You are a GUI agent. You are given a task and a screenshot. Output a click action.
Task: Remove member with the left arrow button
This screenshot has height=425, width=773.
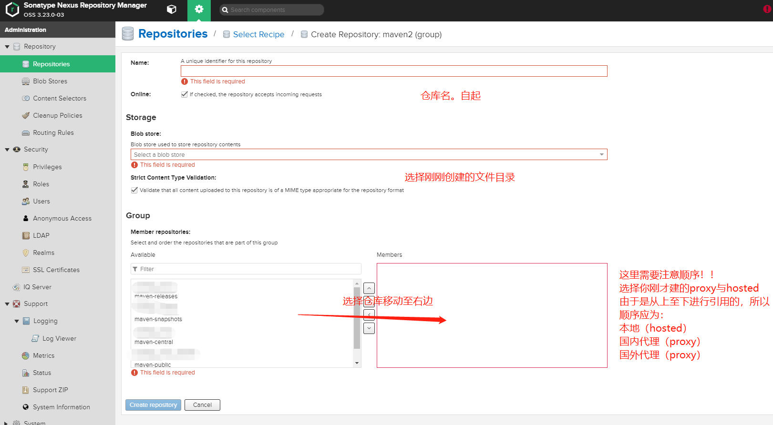369,315
